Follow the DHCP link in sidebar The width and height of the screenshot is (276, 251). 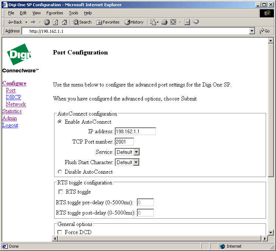[x=14, y=97]
